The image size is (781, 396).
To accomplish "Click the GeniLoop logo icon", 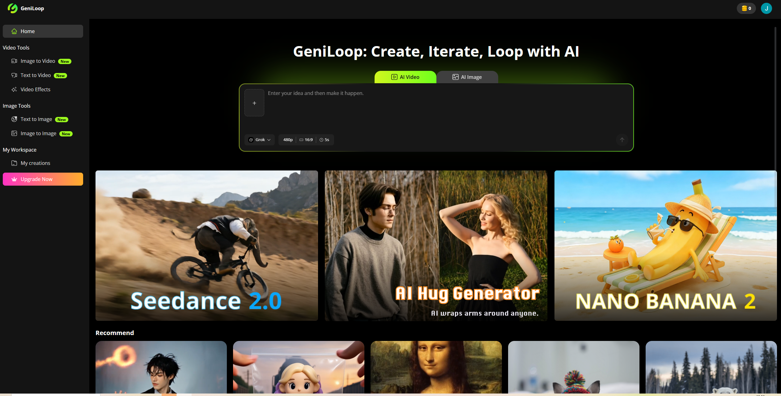I will (13, 8).
